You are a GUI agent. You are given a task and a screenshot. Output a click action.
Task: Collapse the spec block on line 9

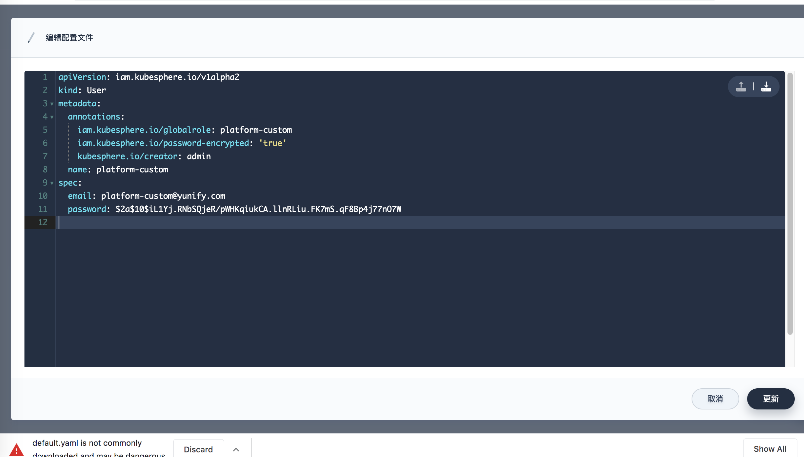click(x=52, y=183)
